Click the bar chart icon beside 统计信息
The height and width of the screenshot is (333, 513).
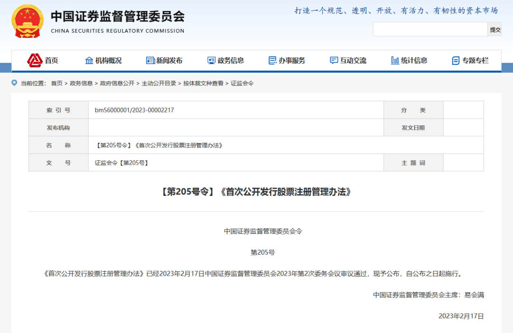(395, 60)
